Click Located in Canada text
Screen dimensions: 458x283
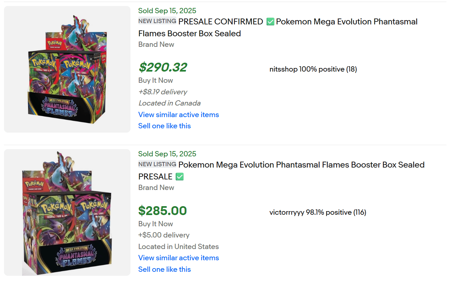(169, 103)
